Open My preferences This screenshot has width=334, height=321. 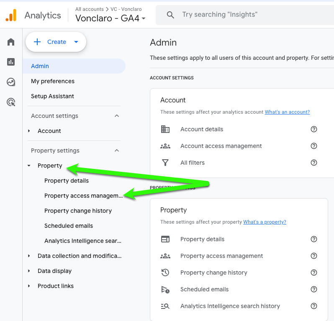tap(53, 81)
